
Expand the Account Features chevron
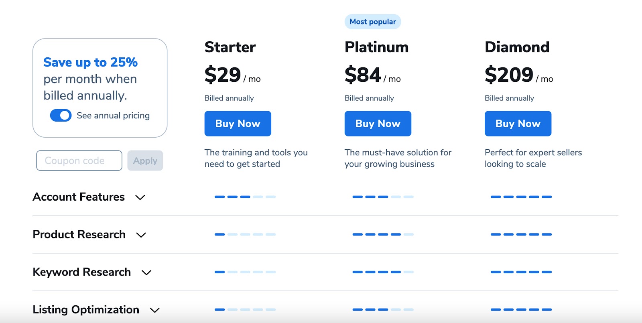tap(140, 197)
